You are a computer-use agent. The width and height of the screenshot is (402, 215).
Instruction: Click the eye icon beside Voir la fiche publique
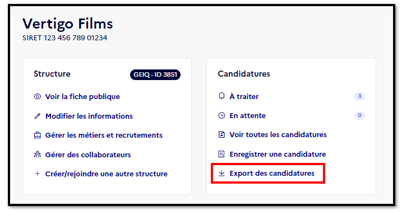point(38,96)
